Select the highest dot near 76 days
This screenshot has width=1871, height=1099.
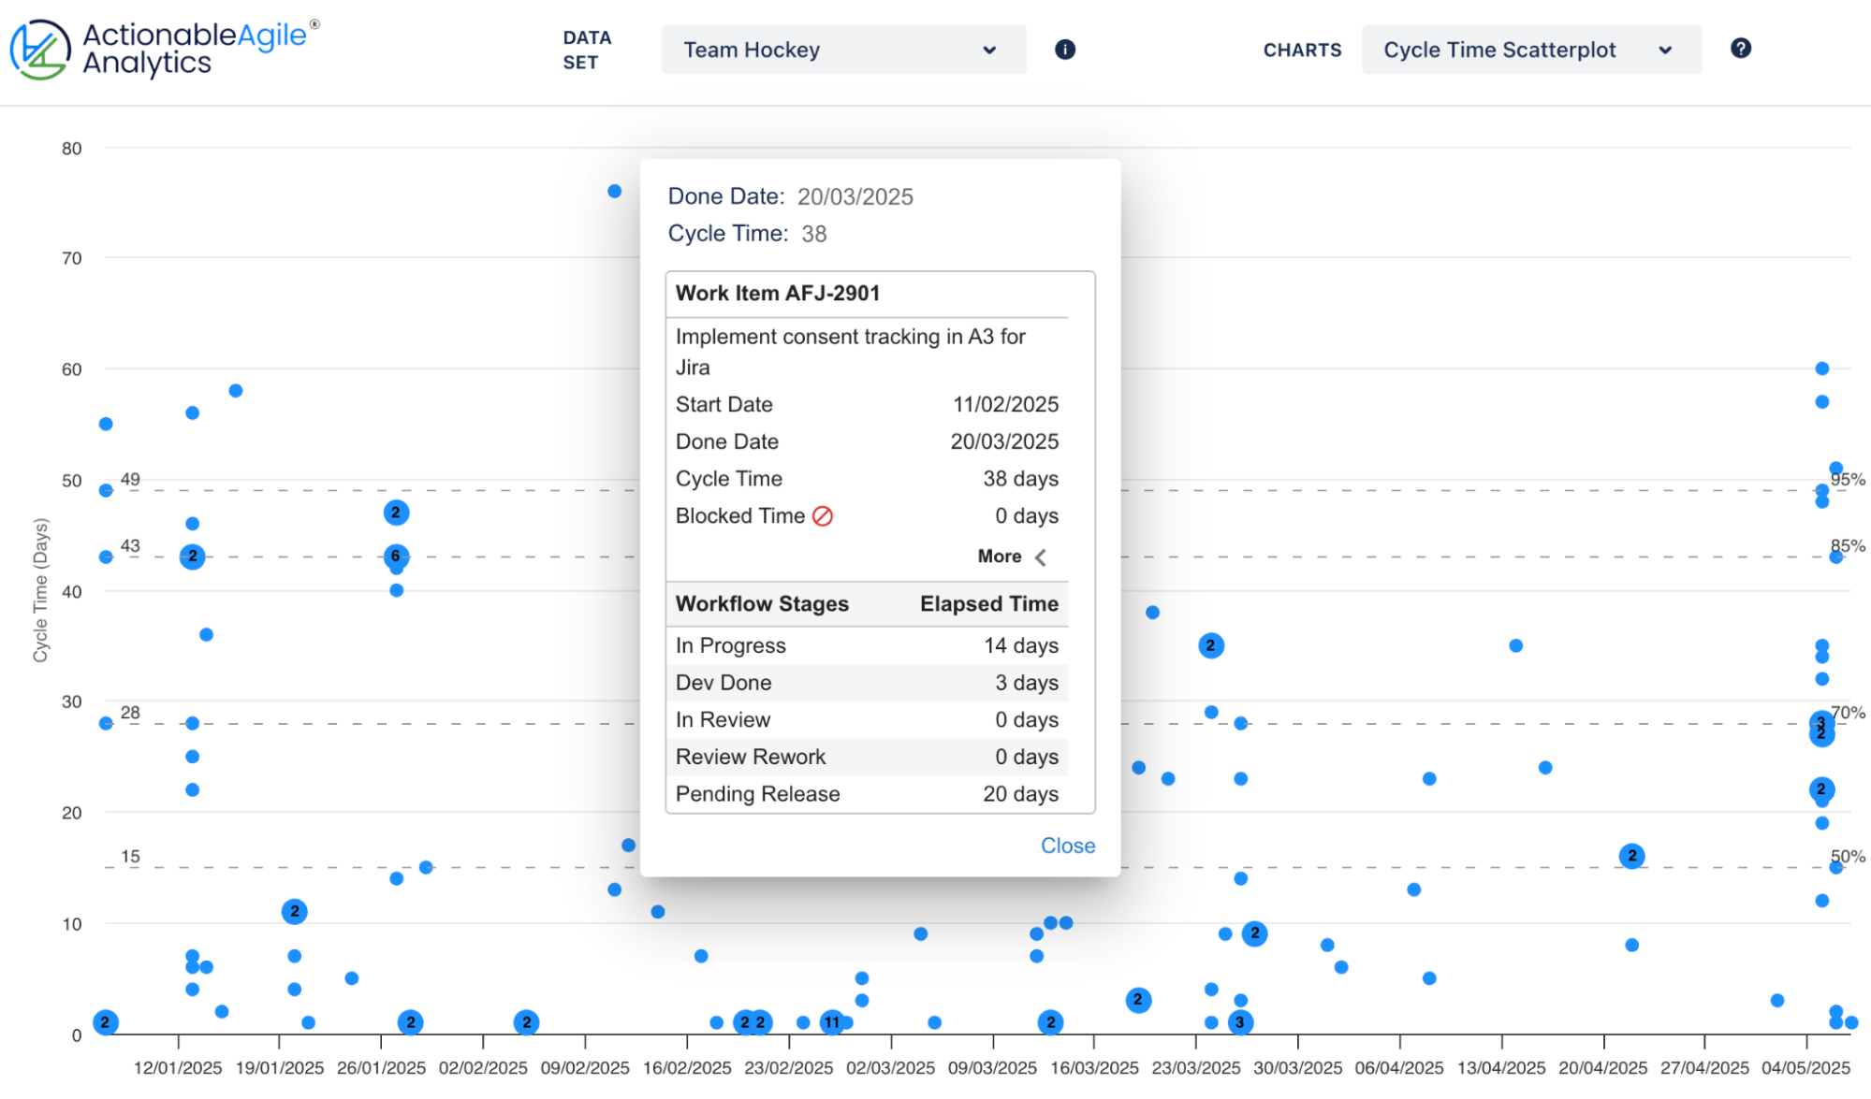coord(614,192)
